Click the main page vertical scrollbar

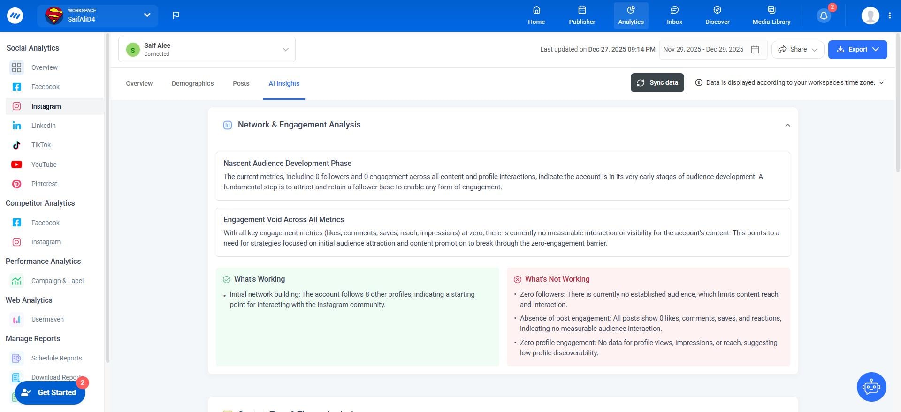(898, 103)
